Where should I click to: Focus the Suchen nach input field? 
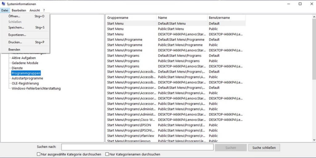click(137, 147)
